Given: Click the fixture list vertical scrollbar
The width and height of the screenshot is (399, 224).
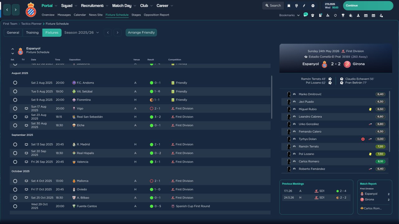Looking at the screenshot, I should coord(272,97).
